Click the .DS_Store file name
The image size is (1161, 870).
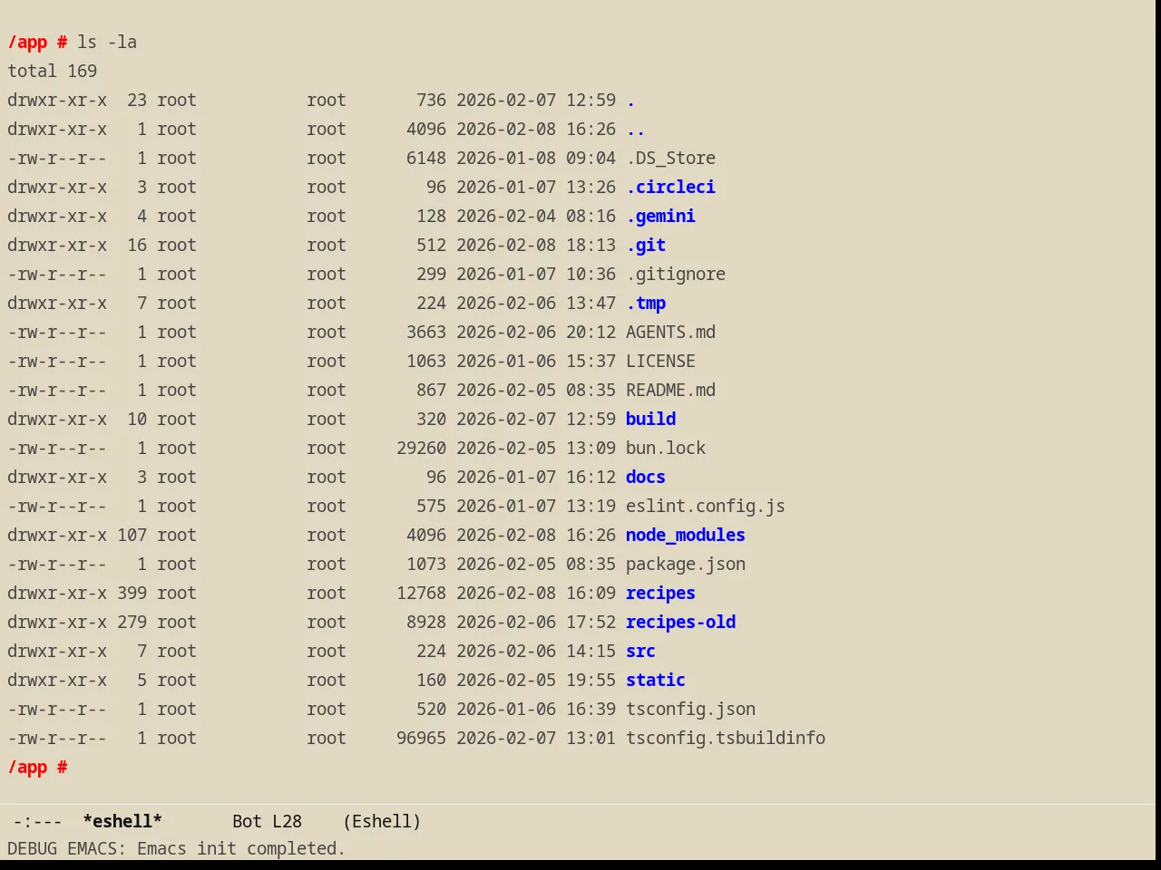click(670, 158)
